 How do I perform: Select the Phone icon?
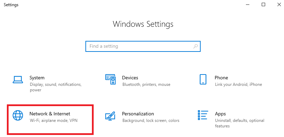203,79
